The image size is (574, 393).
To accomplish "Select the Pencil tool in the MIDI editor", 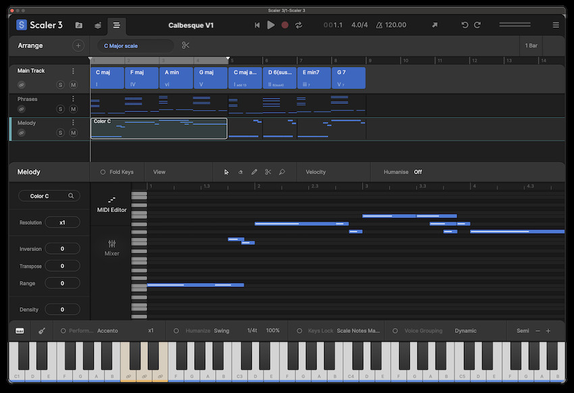I will (x=255, y=172).
